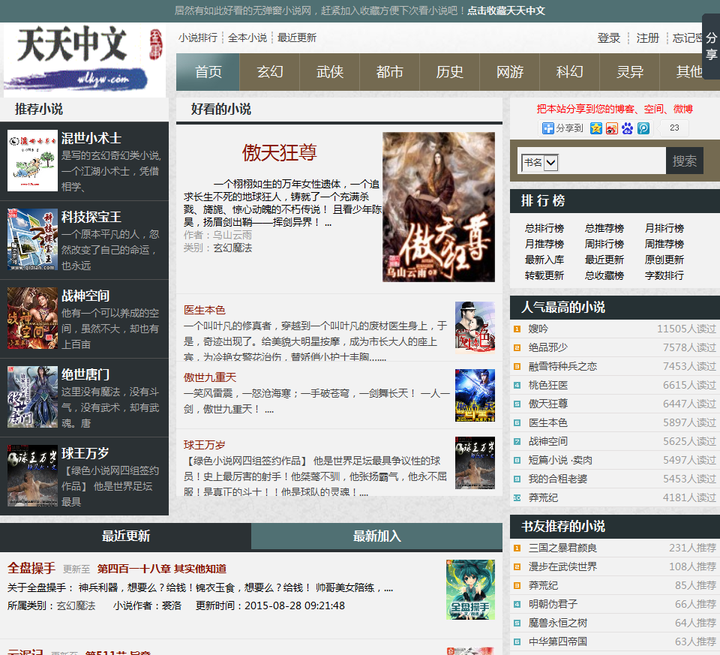
Task: Open 科技探宝王 cover thumbnail
Action: coord(32,239)
